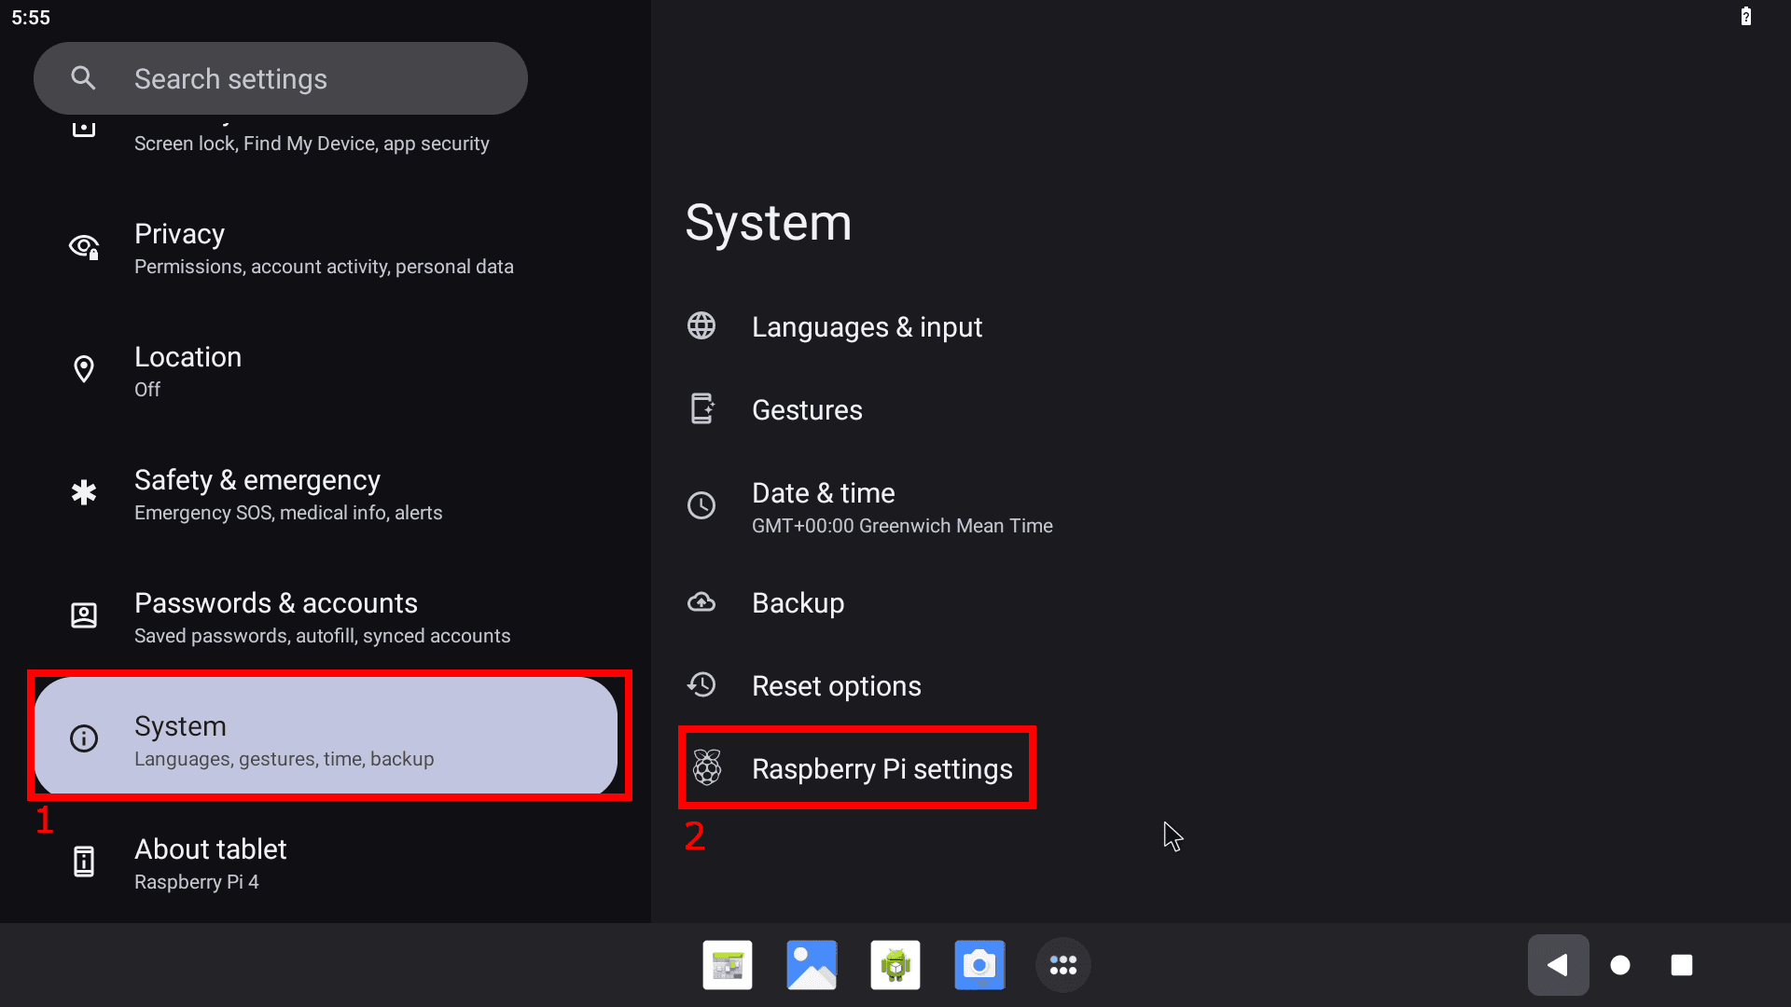The image size is (1791, 1007).
Task: Click the clock icon for Date & time
Action: (701, 505)
